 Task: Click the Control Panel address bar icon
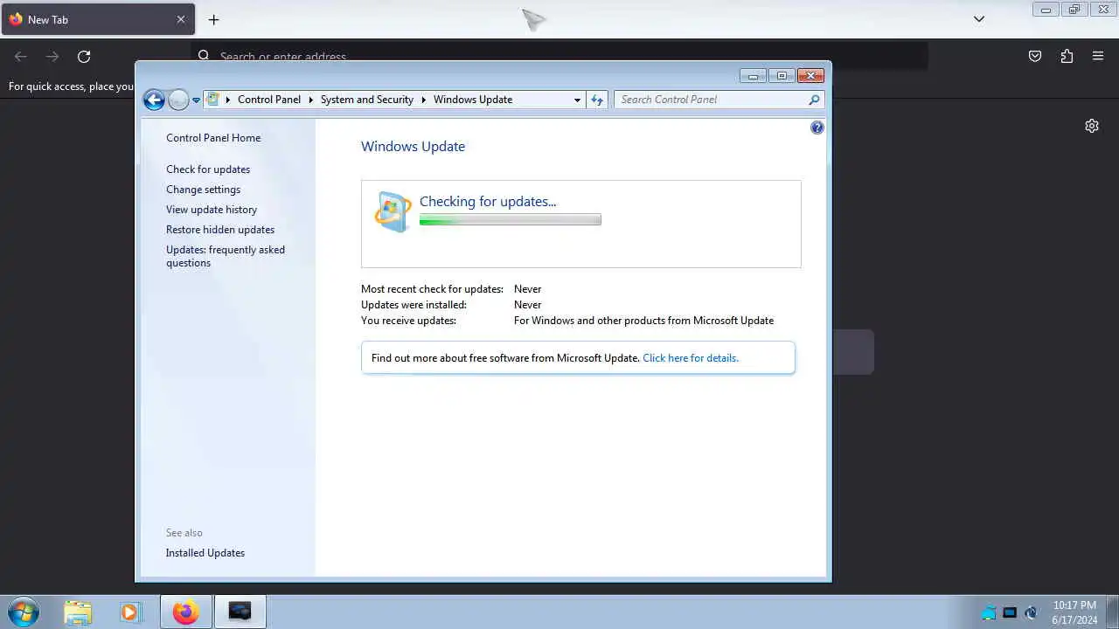(213, 100)
